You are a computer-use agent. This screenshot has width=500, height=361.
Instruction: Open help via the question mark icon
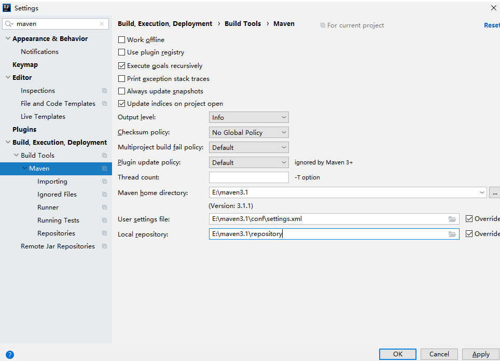10,355
